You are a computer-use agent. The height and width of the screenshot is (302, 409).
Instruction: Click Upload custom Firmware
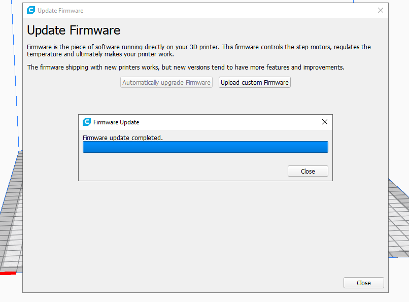tap(255, 82)
